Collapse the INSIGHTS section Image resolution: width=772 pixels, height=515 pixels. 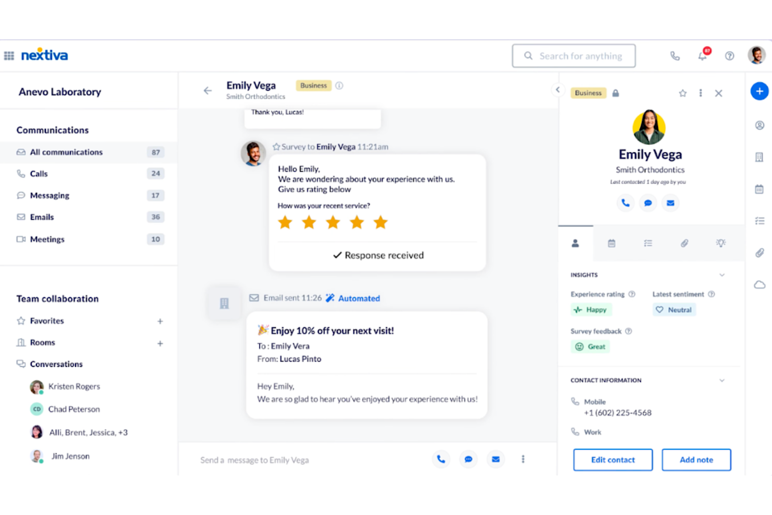(x=722, y=274)
